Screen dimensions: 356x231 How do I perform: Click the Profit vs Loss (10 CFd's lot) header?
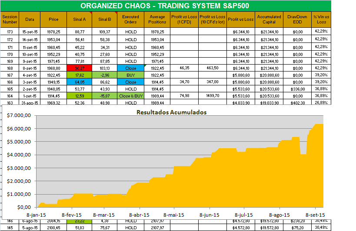coord(213,20)
